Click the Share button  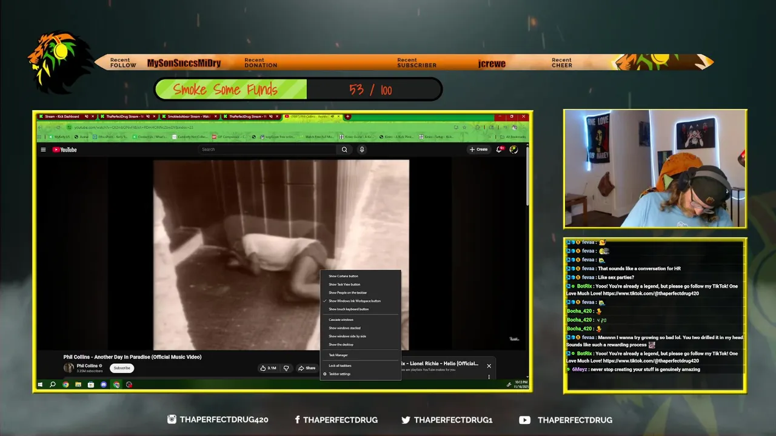[x=307, y=368]
